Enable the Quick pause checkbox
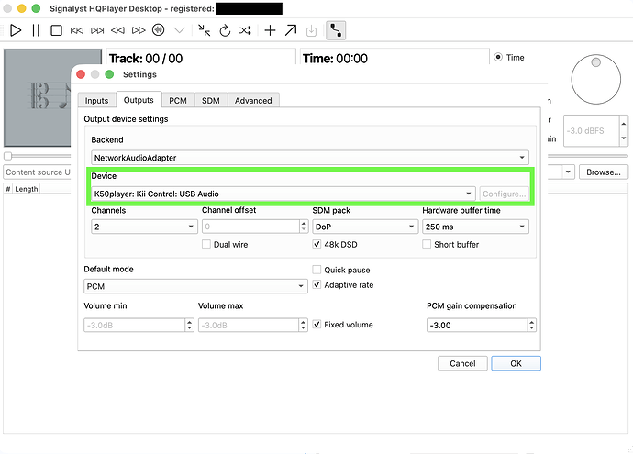Image resolution: width=633 pixels, height=454 pixels. coord(316,270)
